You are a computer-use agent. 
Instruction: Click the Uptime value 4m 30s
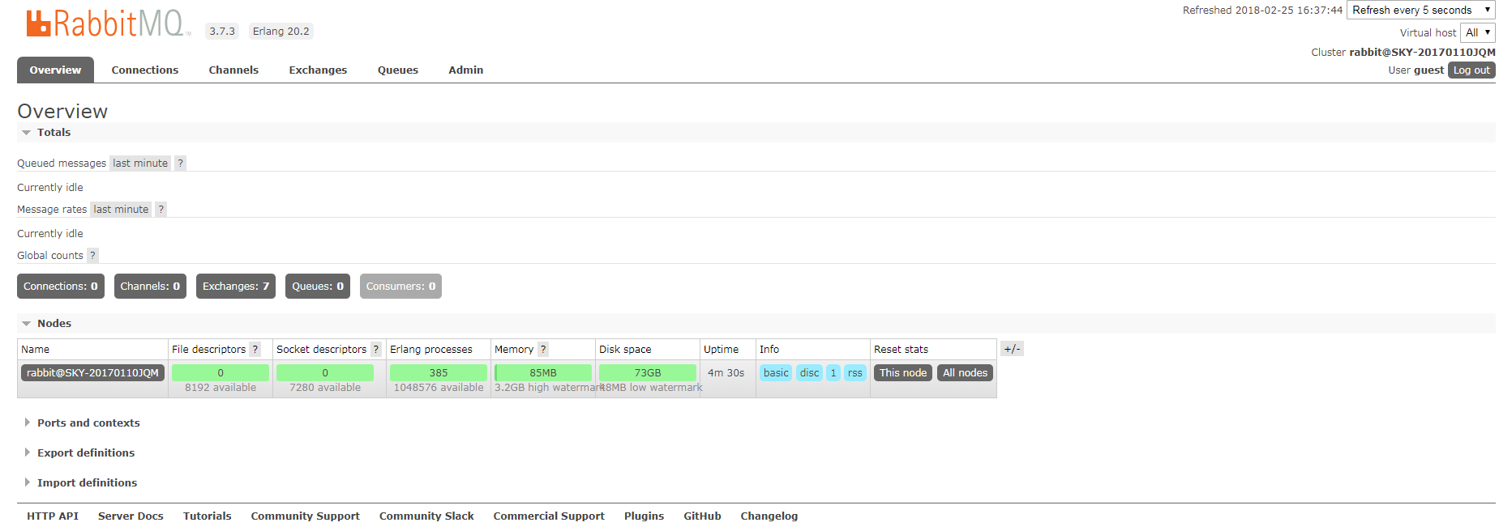click(726, 373)
